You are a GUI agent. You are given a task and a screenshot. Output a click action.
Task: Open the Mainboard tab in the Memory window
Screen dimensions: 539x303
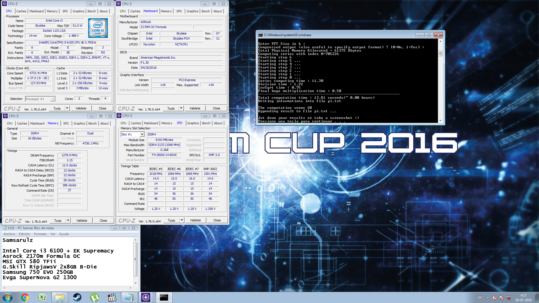click(x=37, y=123)
